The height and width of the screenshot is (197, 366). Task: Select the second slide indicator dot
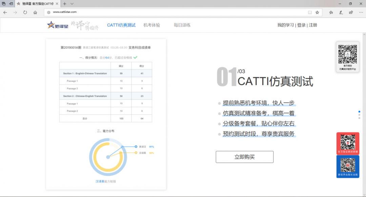point(359,115)
